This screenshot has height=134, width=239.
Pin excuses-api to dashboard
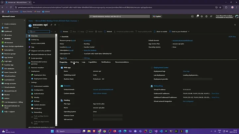[x=51, y=25]
